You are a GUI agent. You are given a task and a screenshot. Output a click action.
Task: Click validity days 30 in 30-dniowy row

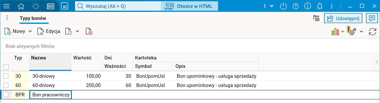(118, 76)
